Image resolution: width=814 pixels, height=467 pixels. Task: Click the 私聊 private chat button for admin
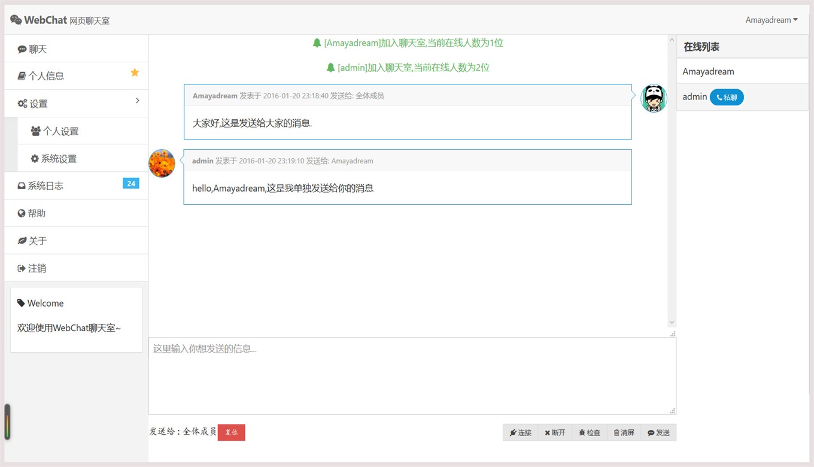(727, 97)
